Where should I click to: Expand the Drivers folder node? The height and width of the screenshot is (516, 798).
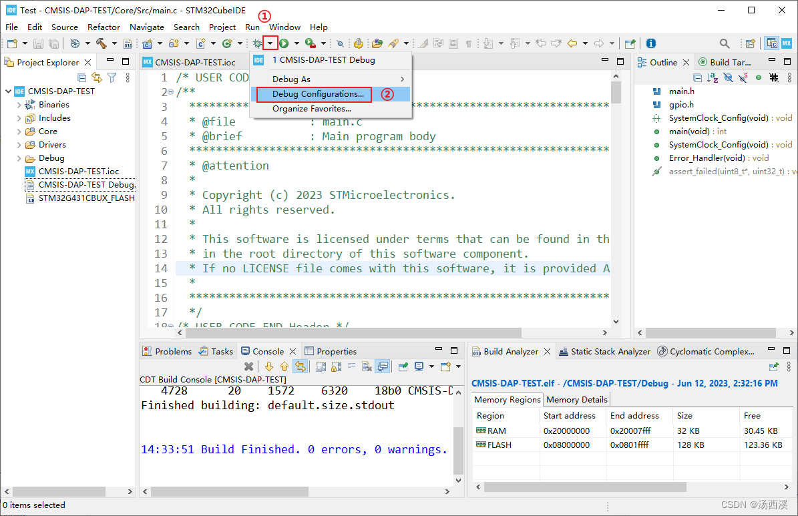click(x=19, y=145)
